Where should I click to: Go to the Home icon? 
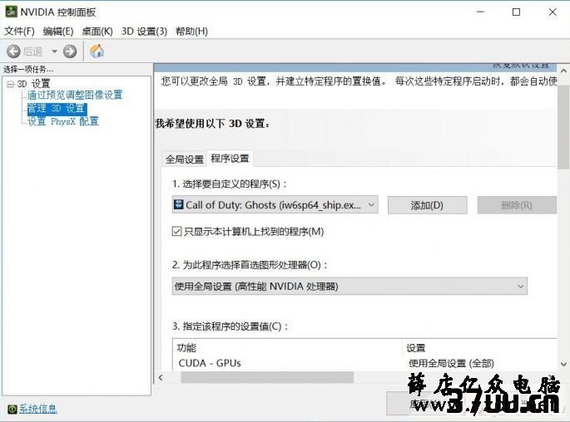[97, 51]
